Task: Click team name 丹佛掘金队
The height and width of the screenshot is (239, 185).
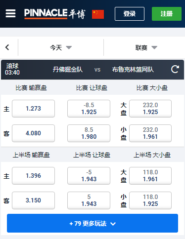Action: [68, 70]
